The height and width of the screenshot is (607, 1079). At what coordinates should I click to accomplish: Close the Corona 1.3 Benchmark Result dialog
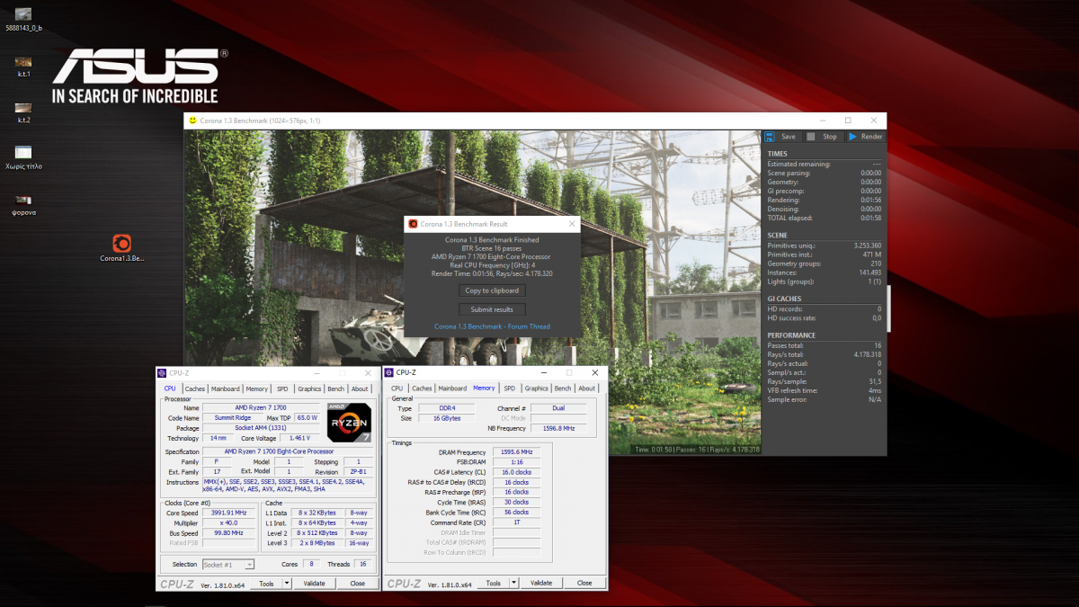(571, 224)
